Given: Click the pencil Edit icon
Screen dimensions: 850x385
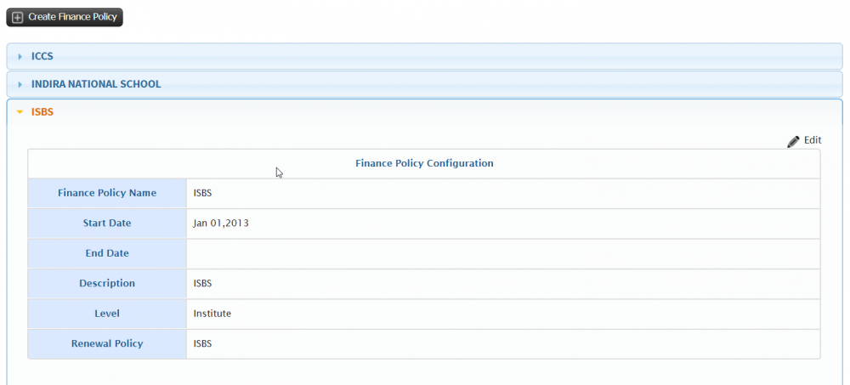Looking at the screenshot, I should pyautogui.click(x=793, y=142).
